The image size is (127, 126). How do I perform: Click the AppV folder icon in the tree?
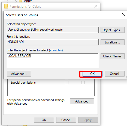[20, 1]
